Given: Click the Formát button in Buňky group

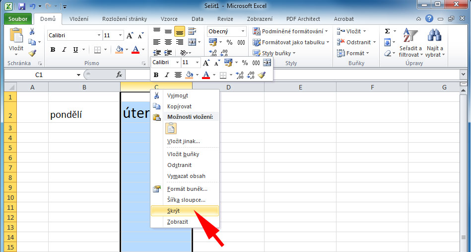Looking at the screenshot, I should (x=353, y=53).
